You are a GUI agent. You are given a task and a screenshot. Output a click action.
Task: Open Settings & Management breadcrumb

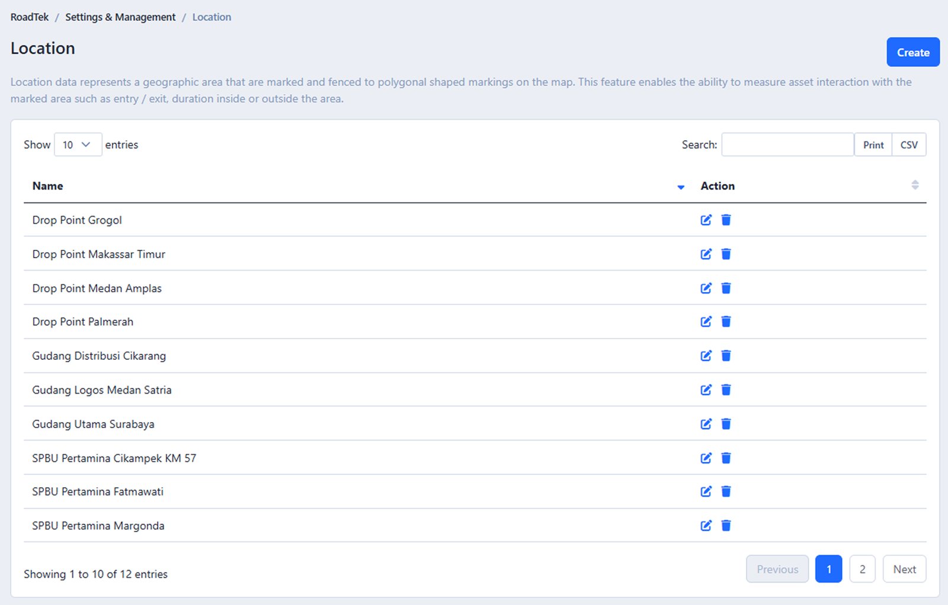(120, 17)
